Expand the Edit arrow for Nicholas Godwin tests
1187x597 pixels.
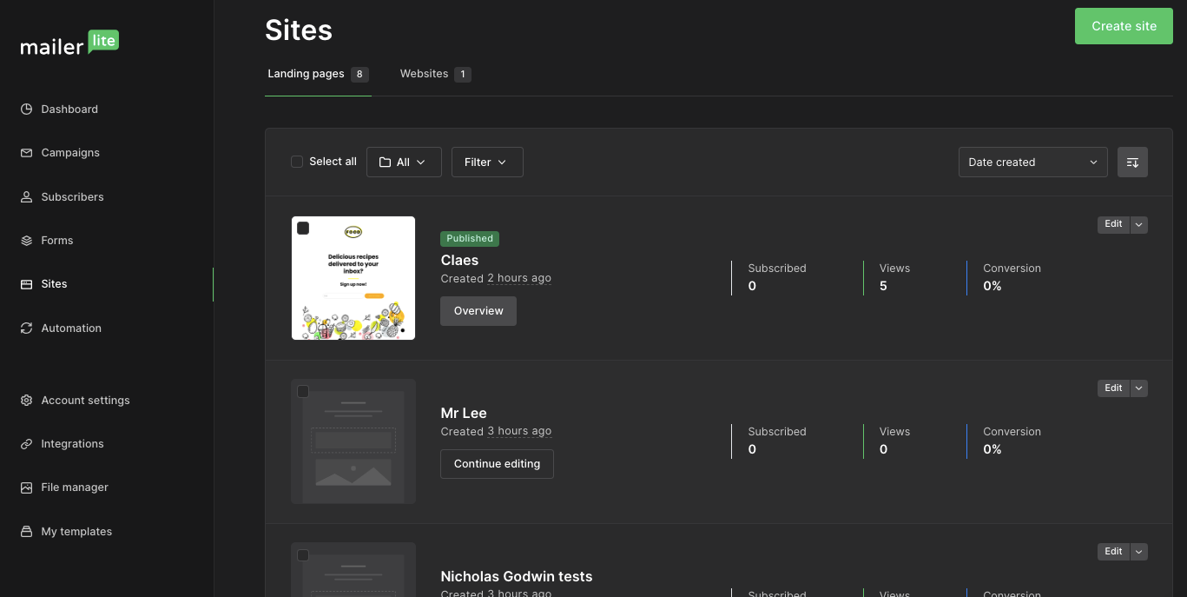click(x=1139, y=552)
